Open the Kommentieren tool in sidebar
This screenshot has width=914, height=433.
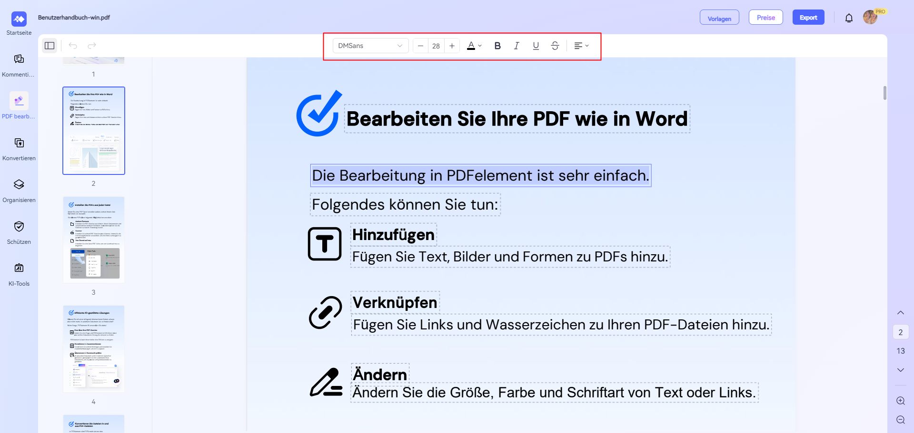click(19, 65)
